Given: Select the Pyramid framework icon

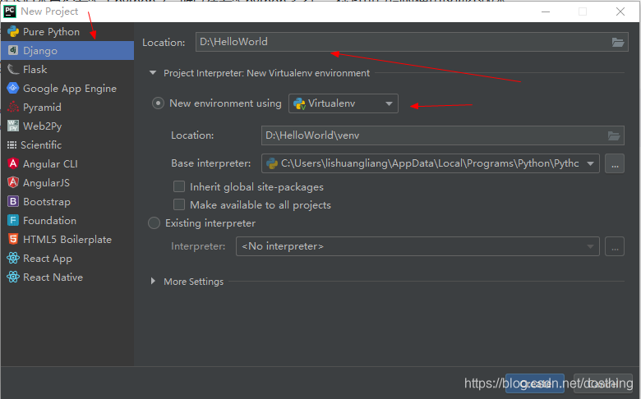Looking at the screenshot, I should (13, 107).
